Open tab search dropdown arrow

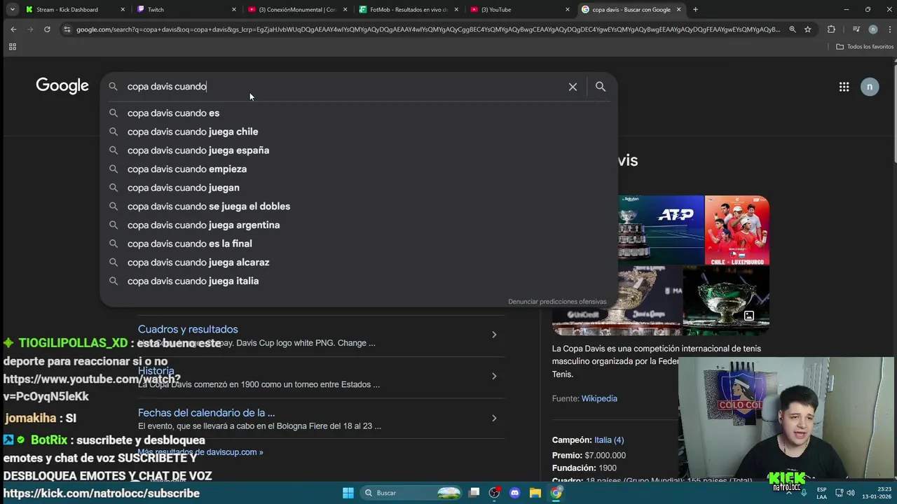point(12,10)
